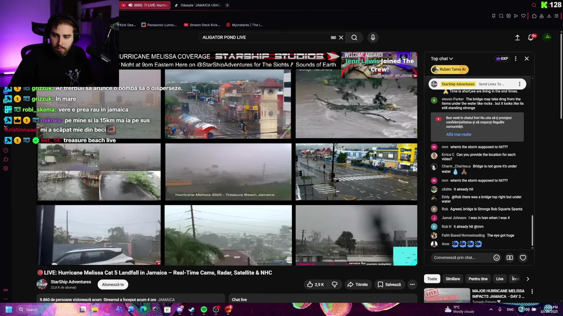Select the Similare filter chip
The image size is (563, 316).
point(453,279)
